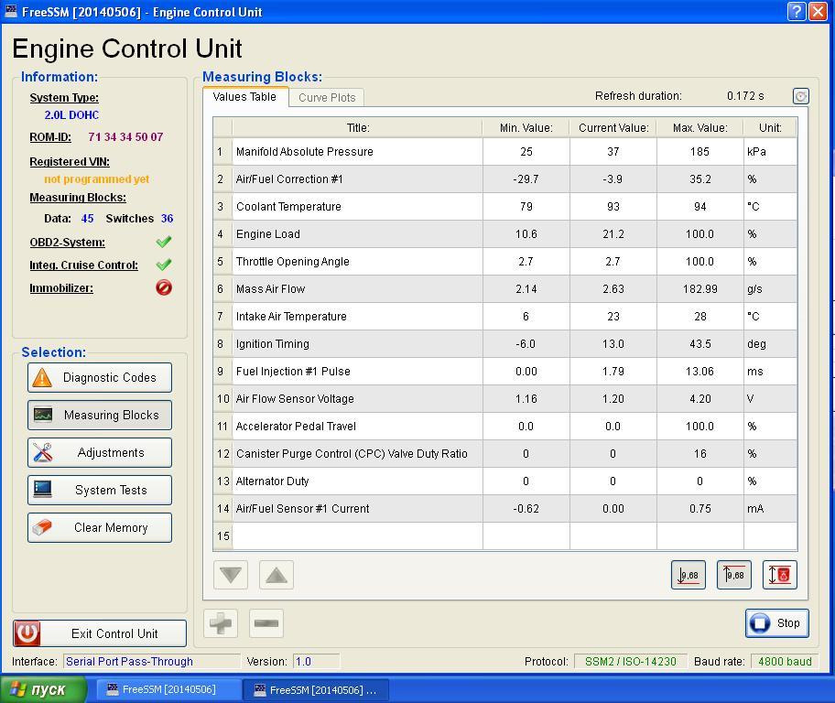The height and width of the screenshot is (703, 835).
Task: Reset min and max values icon
Action: [x=780, y=575]
